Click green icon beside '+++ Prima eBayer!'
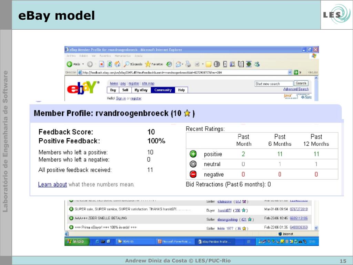Screen dimensions: 353x265 click(71, 227)
